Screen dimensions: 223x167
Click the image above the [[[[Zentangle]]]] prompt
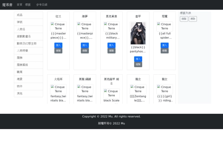click(138, 89)
